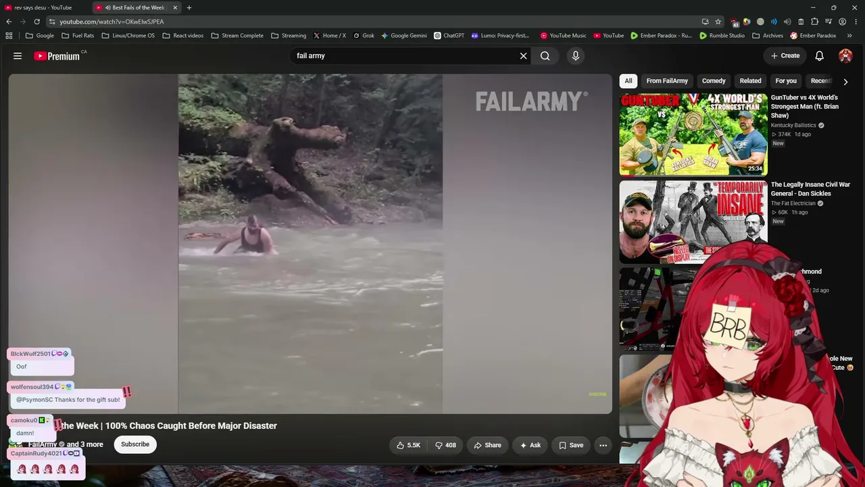Close the Best Fails of the Week tab
The width and height of the screenshot is (865, 487).
pyautogui.click(x=175, y=7)
